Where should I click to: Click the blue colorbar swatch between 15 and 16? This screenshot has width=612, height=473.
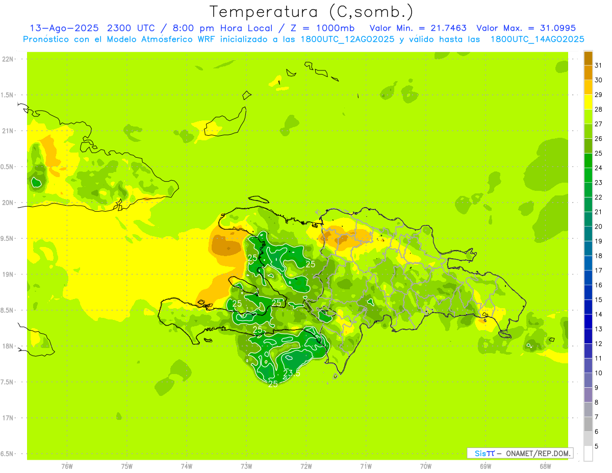[x=588, y=292]
